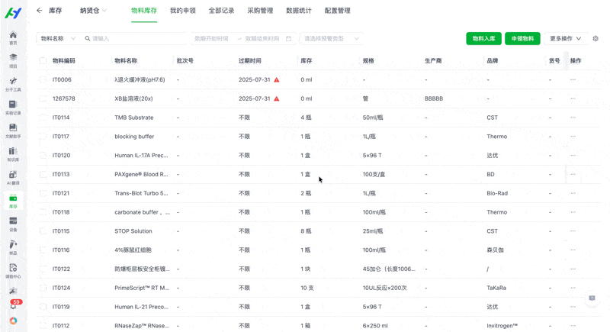
Task: Open 设备 equipment in the sidebar
Action: (13, 224)
